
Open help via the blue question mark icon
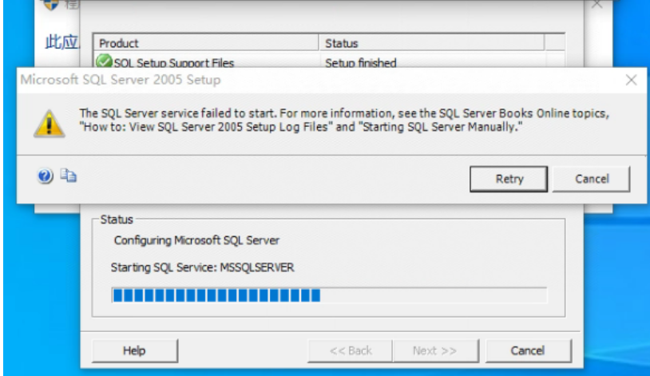click(x=45, y=176)
